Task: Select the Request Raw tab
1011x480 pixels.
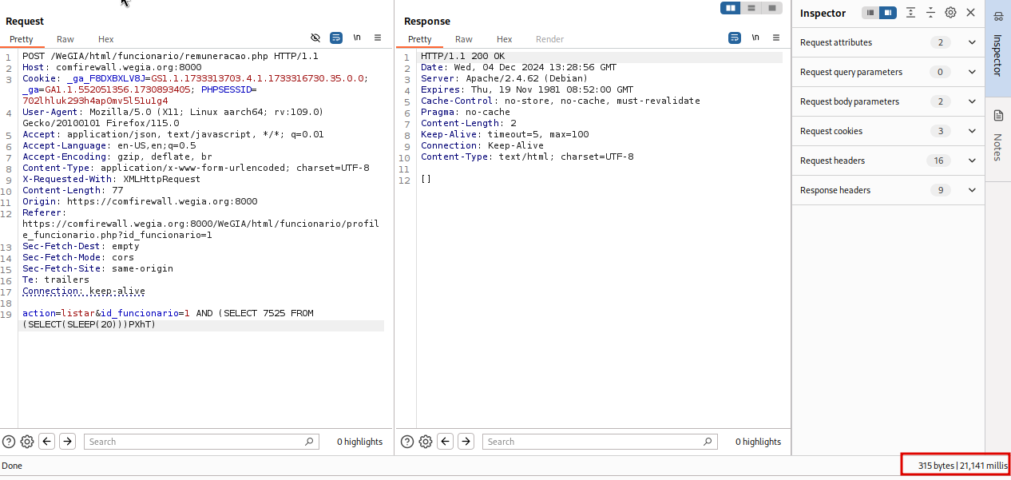Action: 65,39
